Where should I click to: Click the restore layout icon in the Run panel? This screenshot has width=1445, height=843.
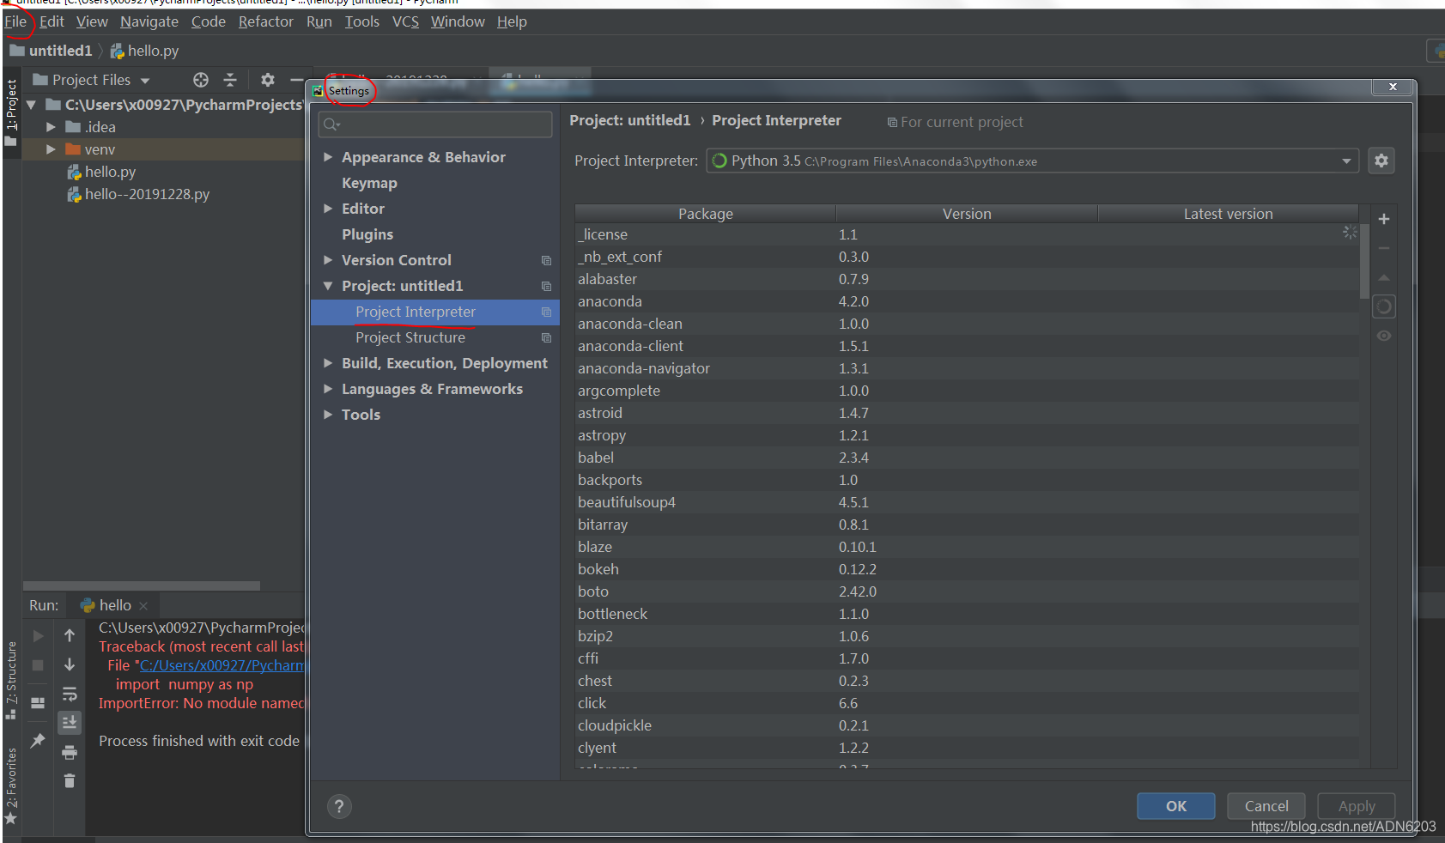tap(38, 703)
